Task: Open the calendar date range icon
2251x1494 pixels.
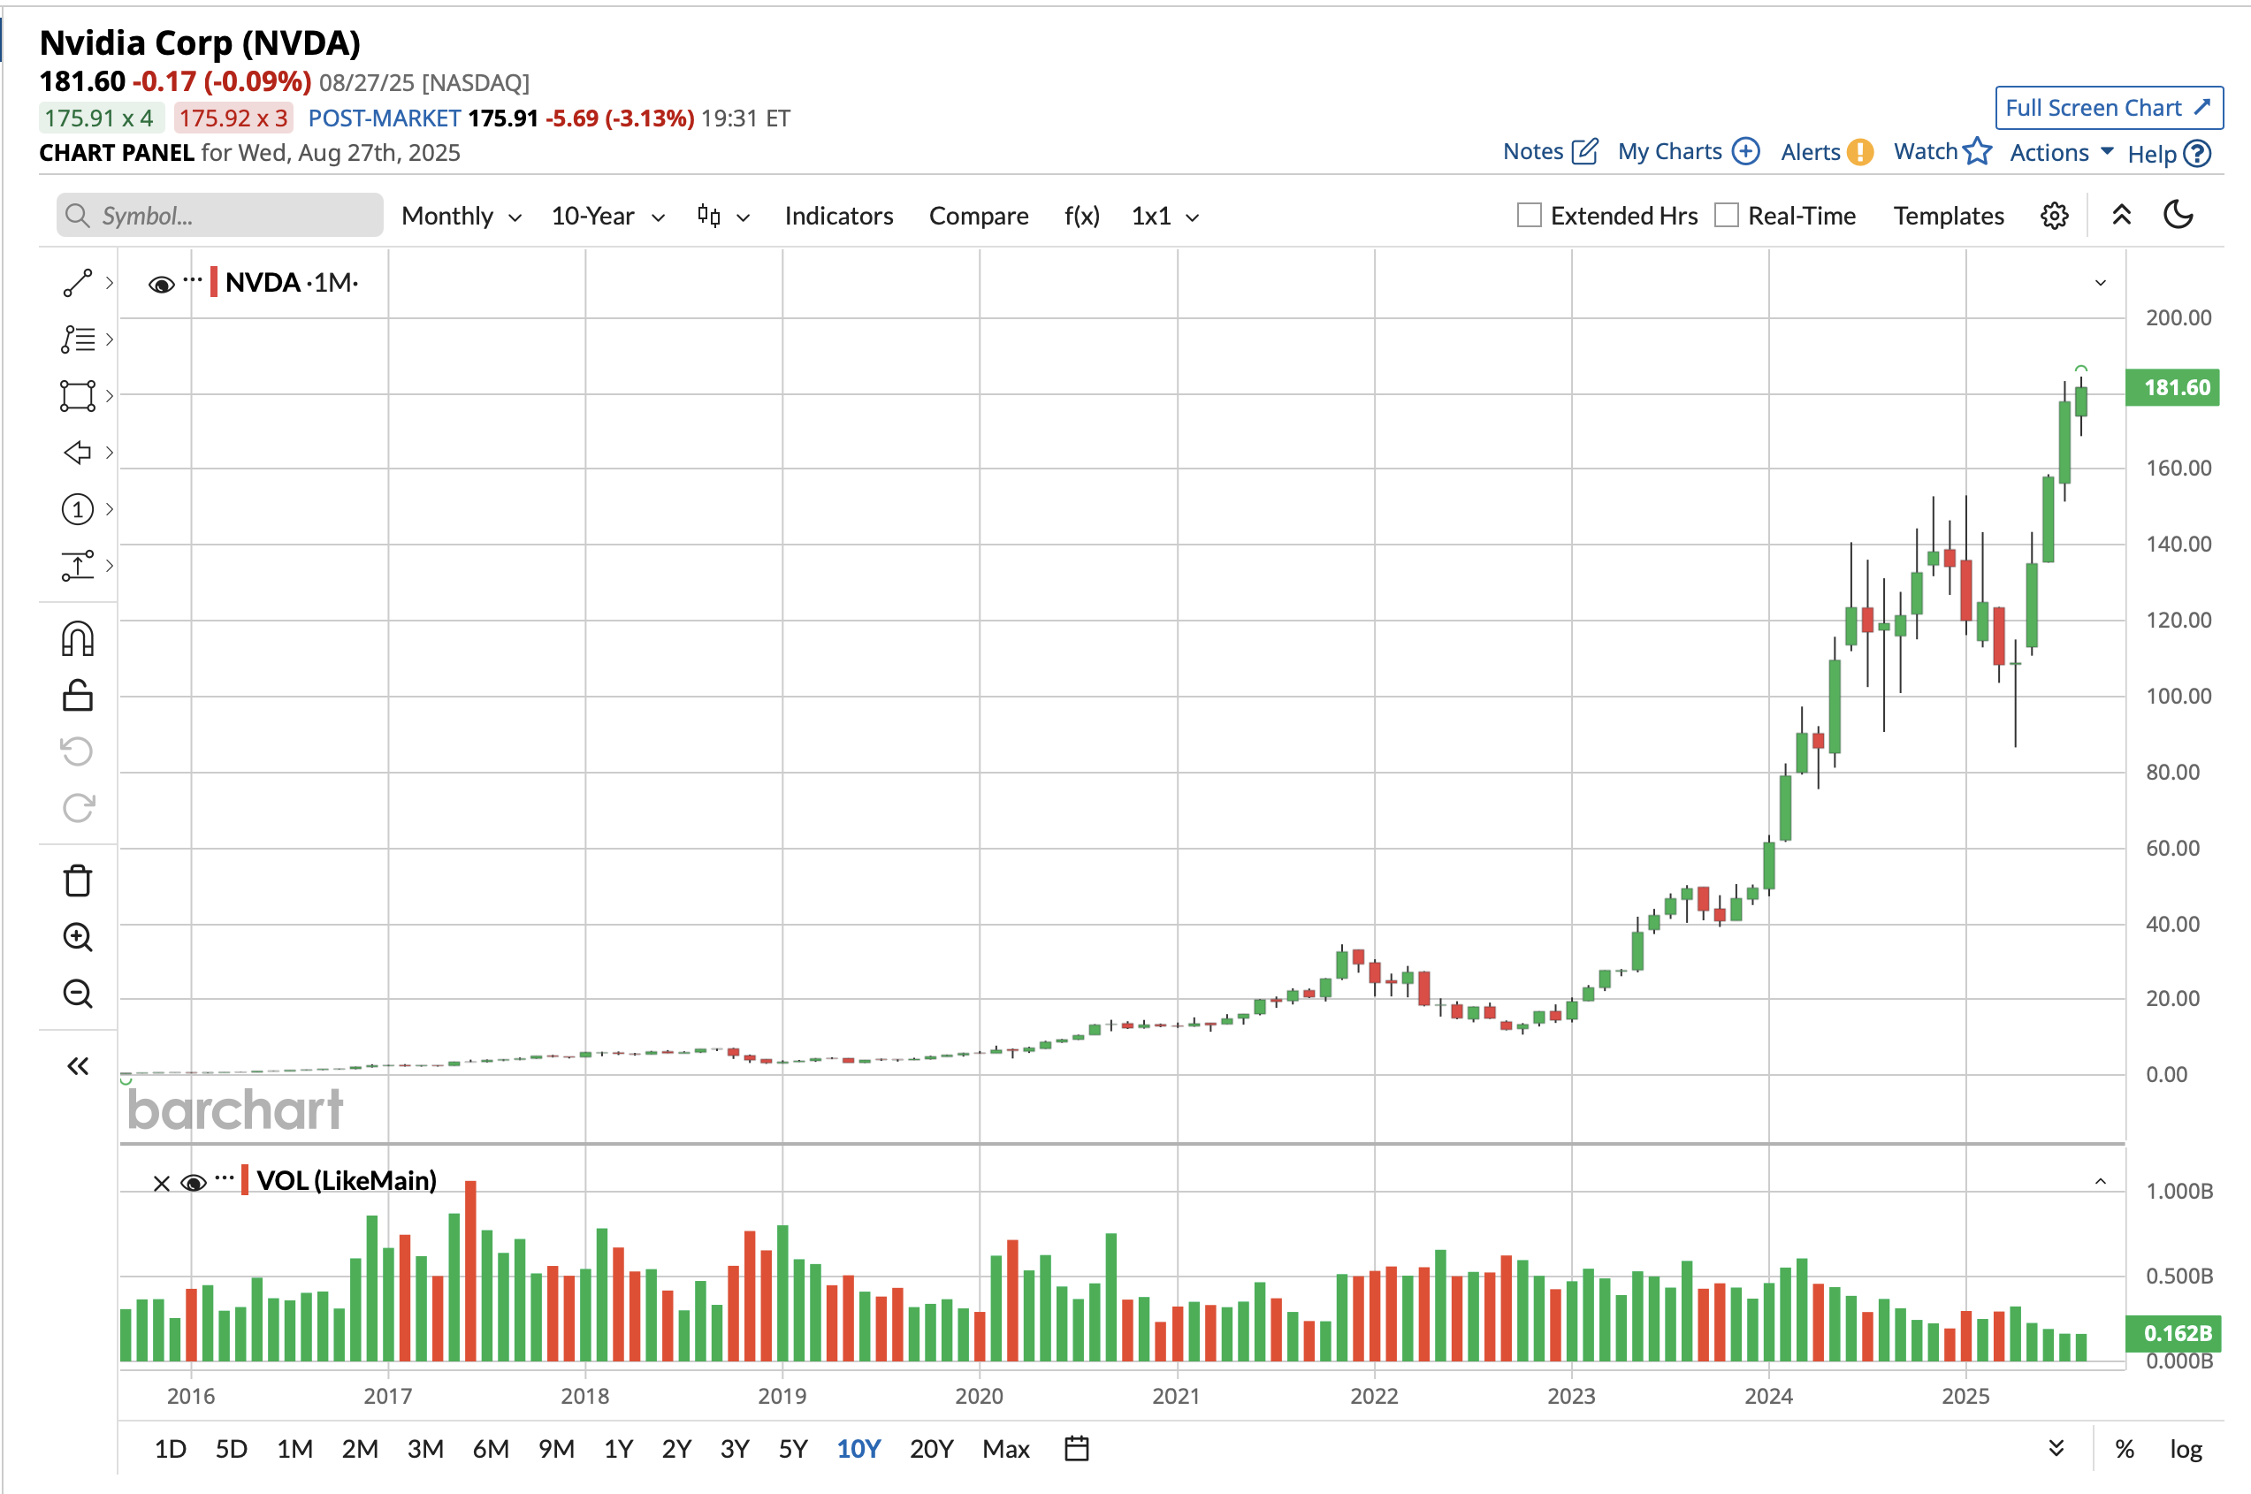Action: pos(1076,1448)
